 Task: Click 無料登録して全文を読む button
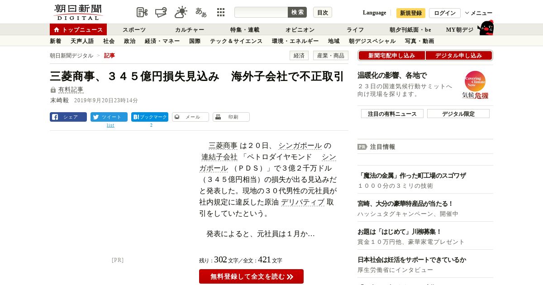[x=251, y=276]
